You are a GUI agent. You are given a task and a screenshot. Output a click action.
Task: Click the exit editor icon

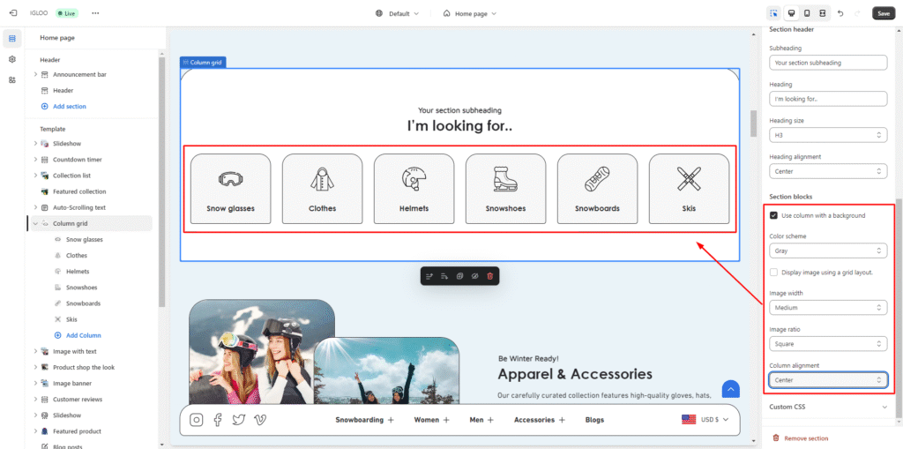tap(12, 13)
